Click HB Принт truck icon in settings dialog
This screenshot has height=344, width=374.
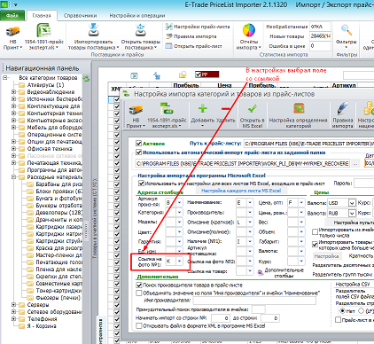point(136,110)
